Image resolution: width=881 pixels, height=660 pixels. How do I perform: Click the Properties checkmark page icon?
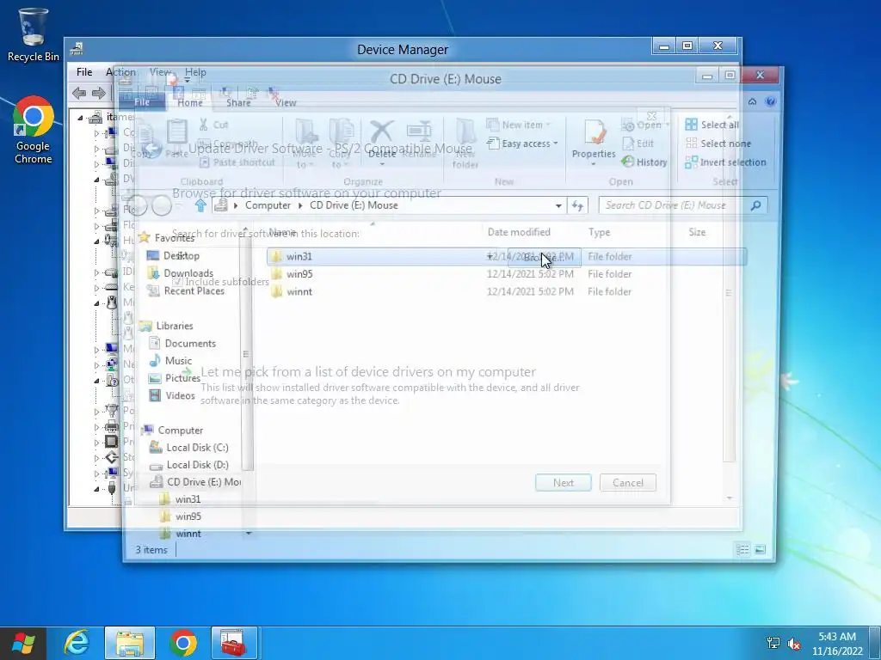tap(594, 132)
